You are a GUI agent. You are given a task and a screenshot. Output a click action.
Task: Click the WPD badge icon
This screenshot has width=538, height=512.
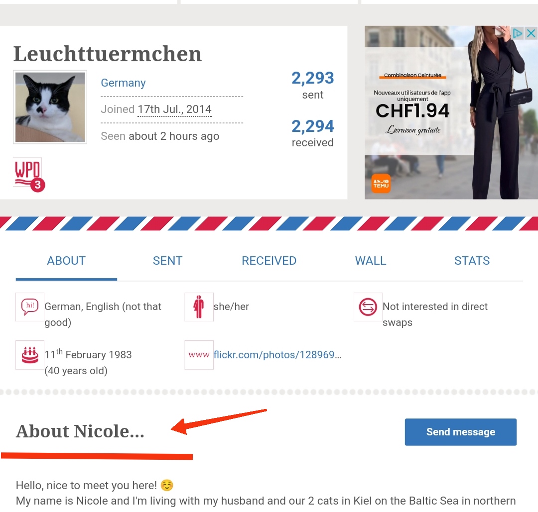[x=29, y=175]
